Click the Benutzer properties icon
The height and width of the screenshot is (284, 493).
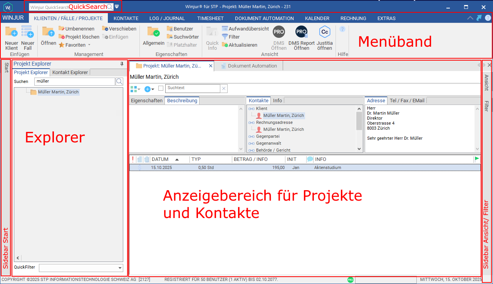[x=180, y=29]
